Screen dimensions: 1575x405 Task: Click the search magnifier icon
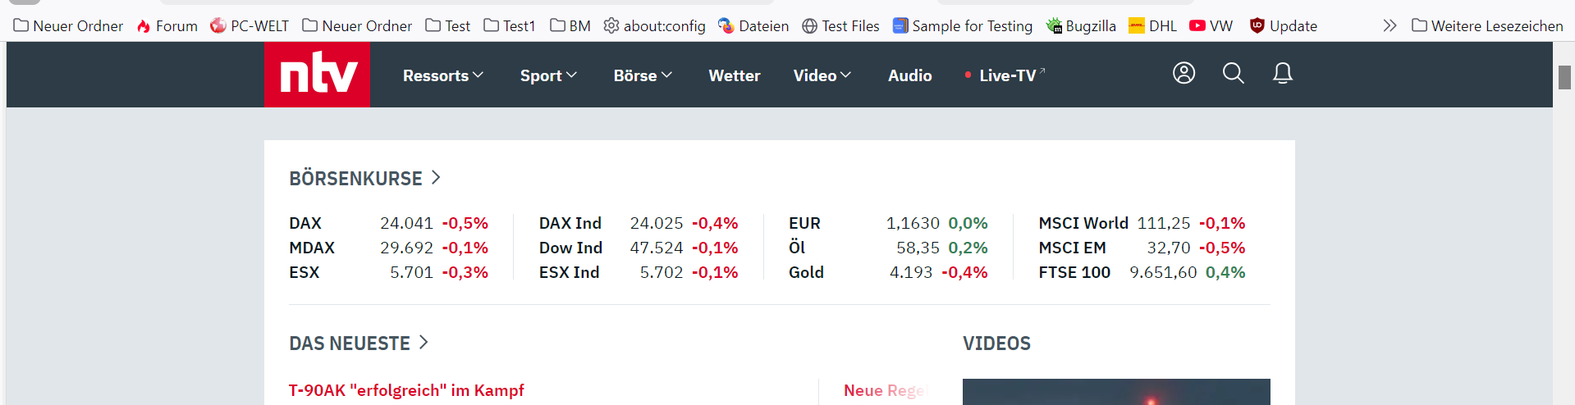click(x=1233, y=73)
